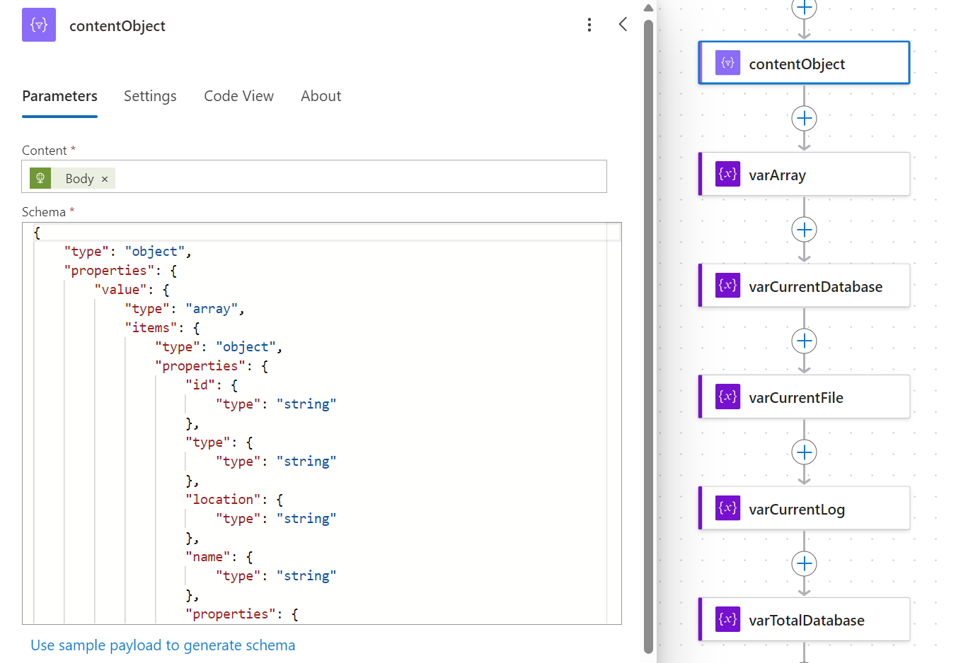Screen dimensions: 956x663
Task: Open the contentObject options menu
Action: pos(589,25)
